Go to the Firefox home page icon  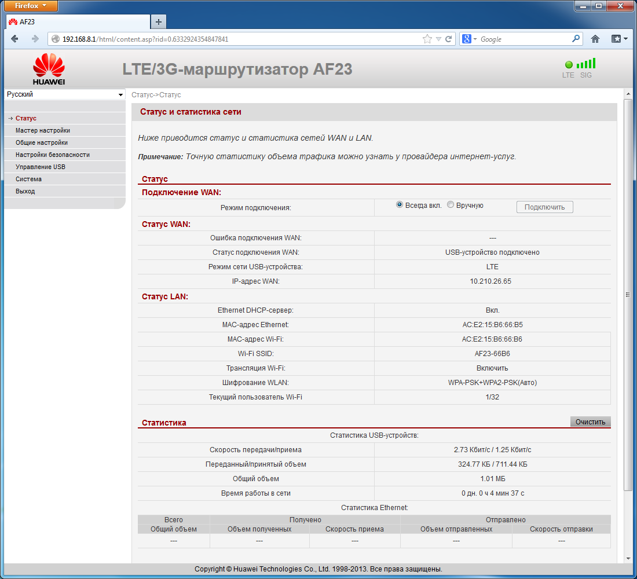(595, 39)
